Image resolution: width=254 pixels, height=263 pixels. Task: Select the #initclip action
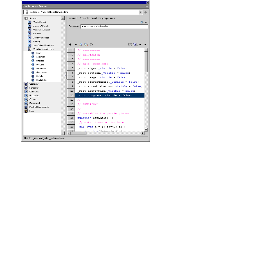point(40,76)
